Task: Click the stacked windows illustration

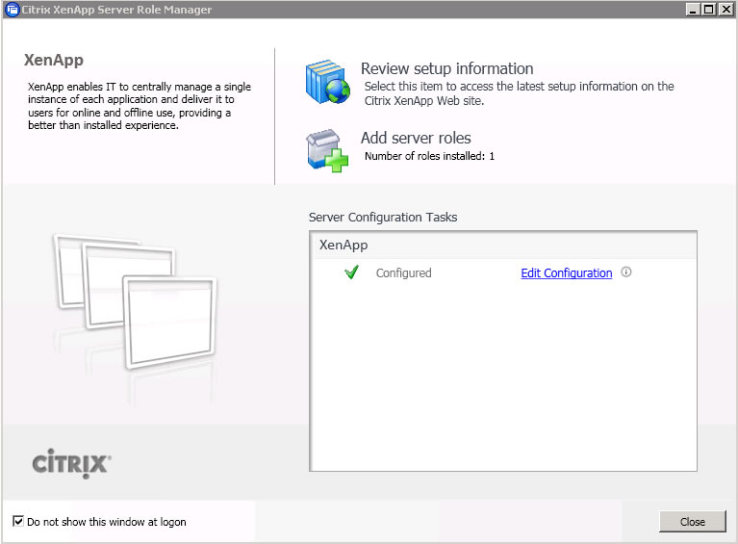Action: pos(136,301)
